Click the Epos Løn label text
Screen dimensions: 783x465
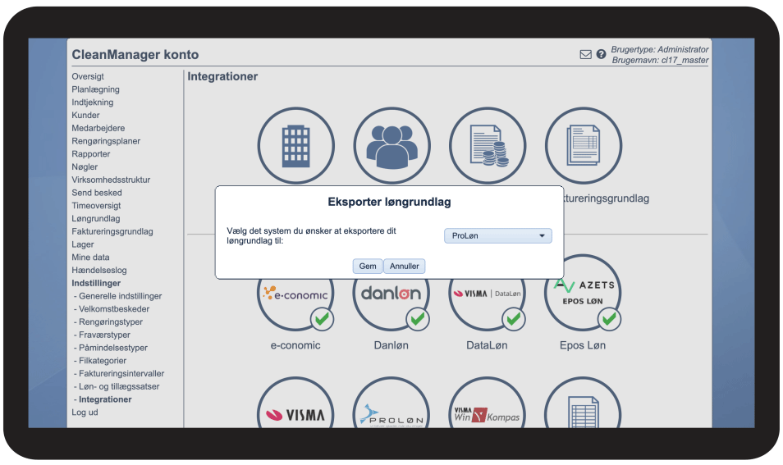tap(583, 345)
